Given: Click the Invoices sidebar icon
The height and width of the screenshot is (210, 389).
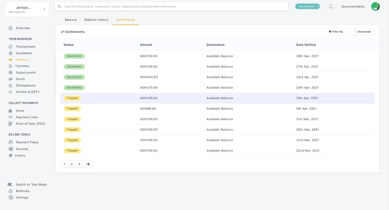Looking at the screenshot, I should pyautogui.click(x=11, y=149).
